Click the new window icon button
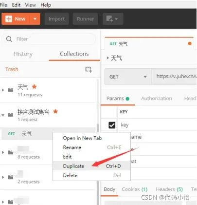Image resolution: width=197 pixels, height=205 pixels. [113, 19]
